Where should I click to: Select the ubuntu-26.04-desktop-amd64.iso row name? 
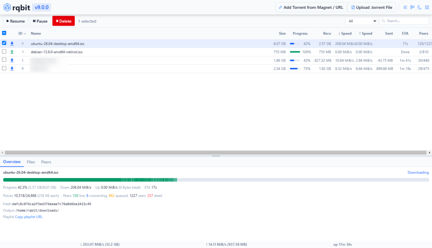pyautogui.click(x=57, y=44)
